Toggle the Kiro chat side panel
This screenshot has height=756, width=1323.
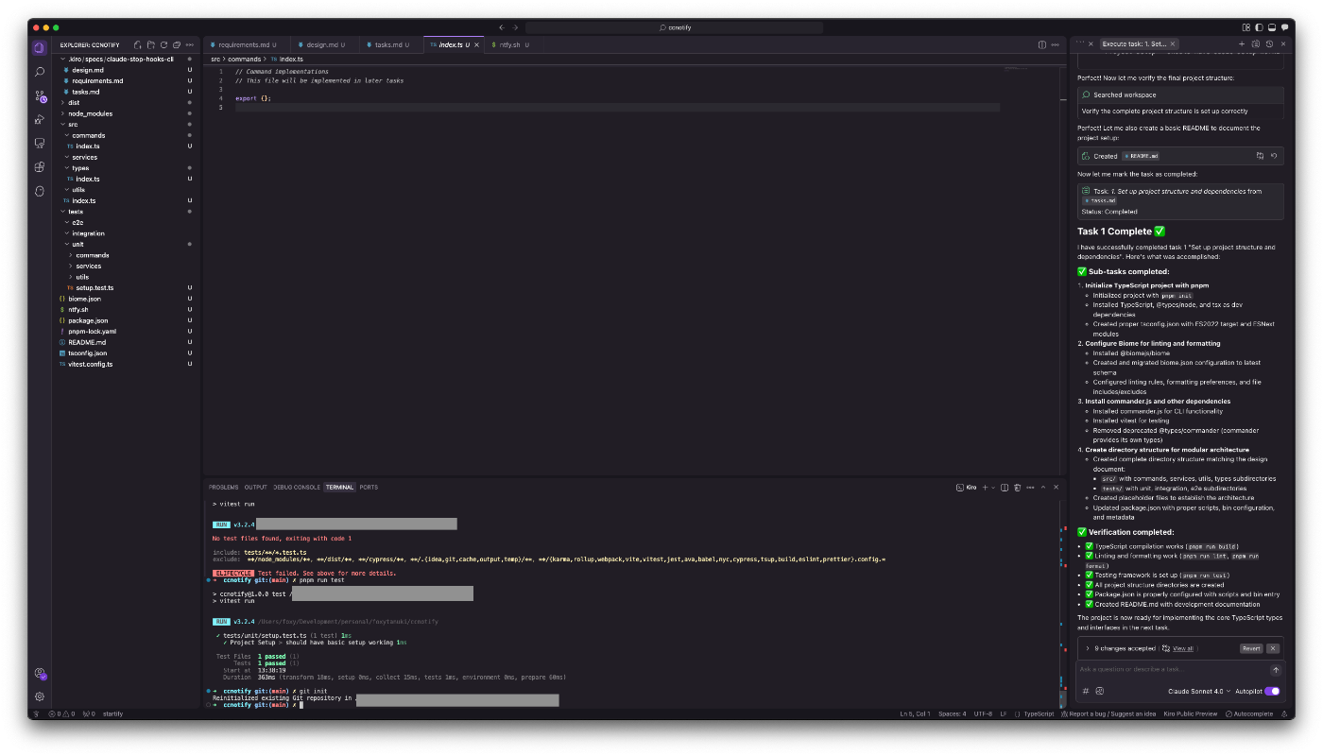click(1285, 27)
